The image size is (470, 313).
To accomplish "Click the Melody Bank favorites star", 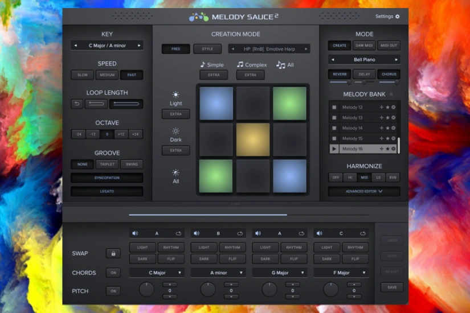I will (x=391, y=94).
